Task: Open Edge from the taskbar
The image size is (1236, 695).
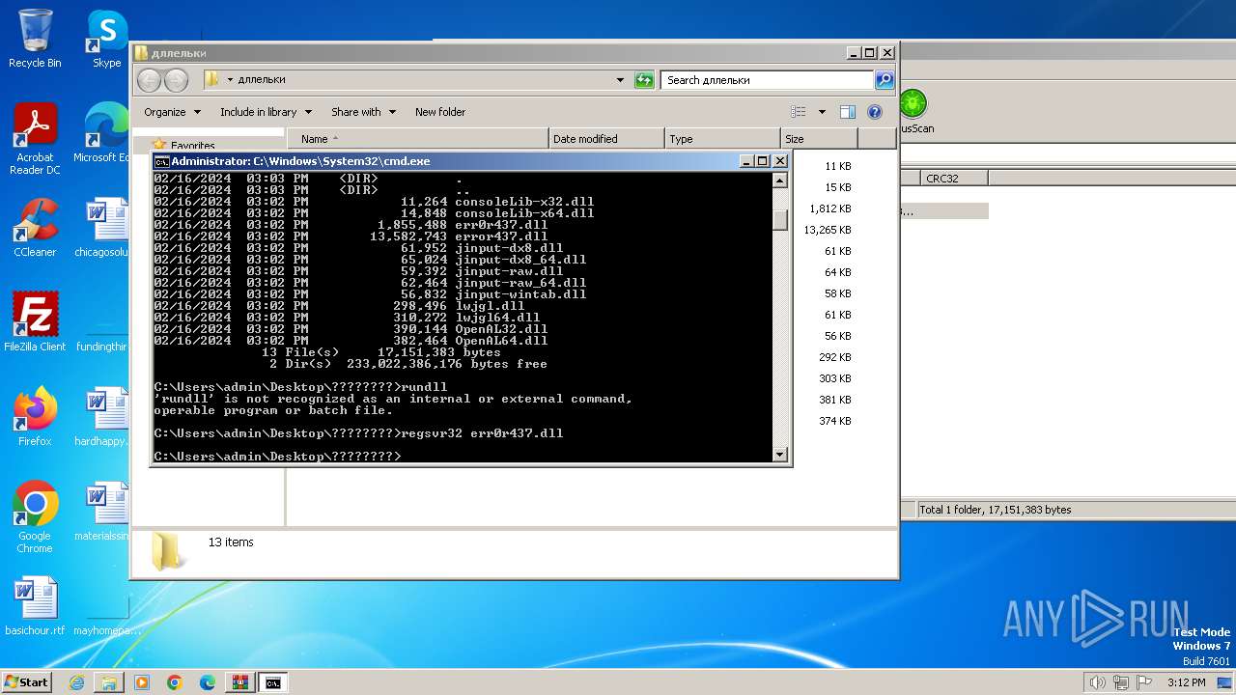Action: [208, 682]
